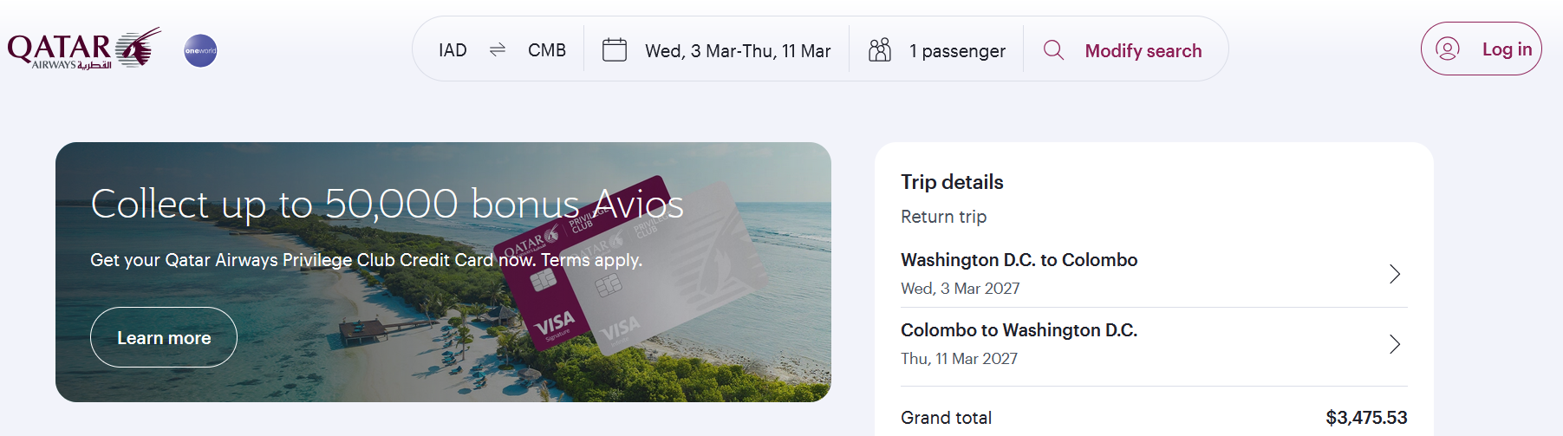
Task: Select the IAD origin airport field
Action: 453,50
